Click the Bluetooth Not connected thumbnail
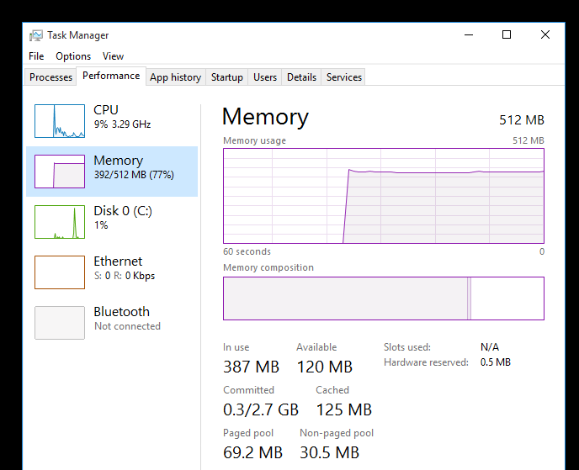Viewport: 579px width, 470px height. coord(60,323)
